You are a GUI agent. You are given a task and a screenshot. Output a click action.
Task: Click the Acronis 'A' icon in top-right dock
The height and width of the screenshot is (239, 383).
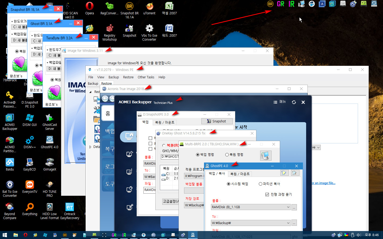[322, 4]
